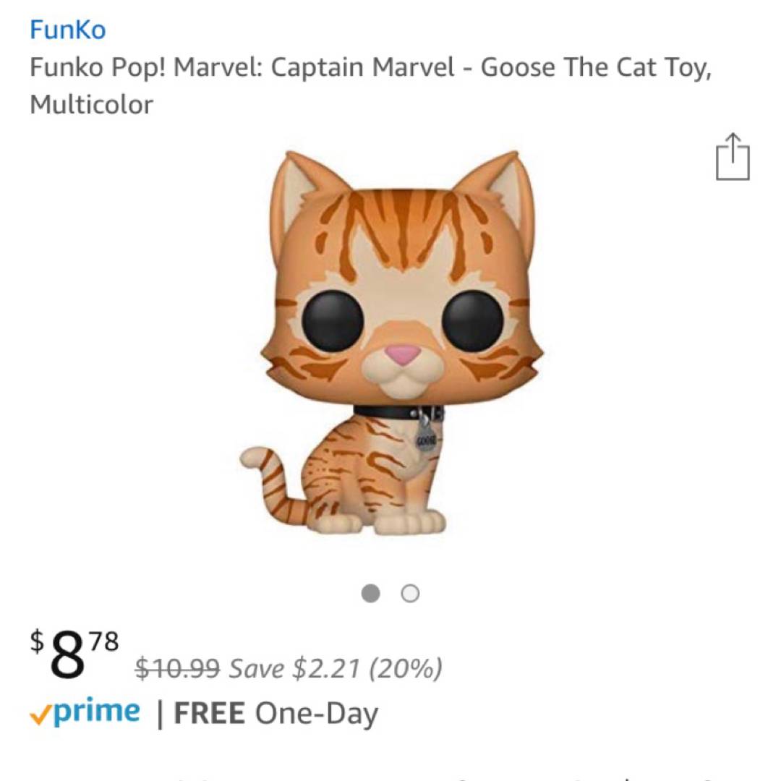Image resolution: width=781 pixels, height=781 pixels.
Task: Click the crossed-out $10.99 list price
Action: click(x=178, y=668)
